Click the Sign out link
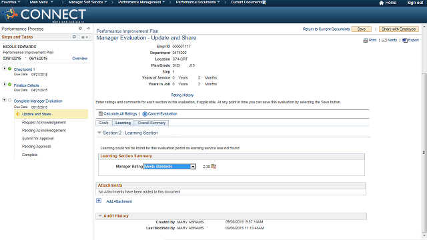427x240 pixels. click(415, 3)
